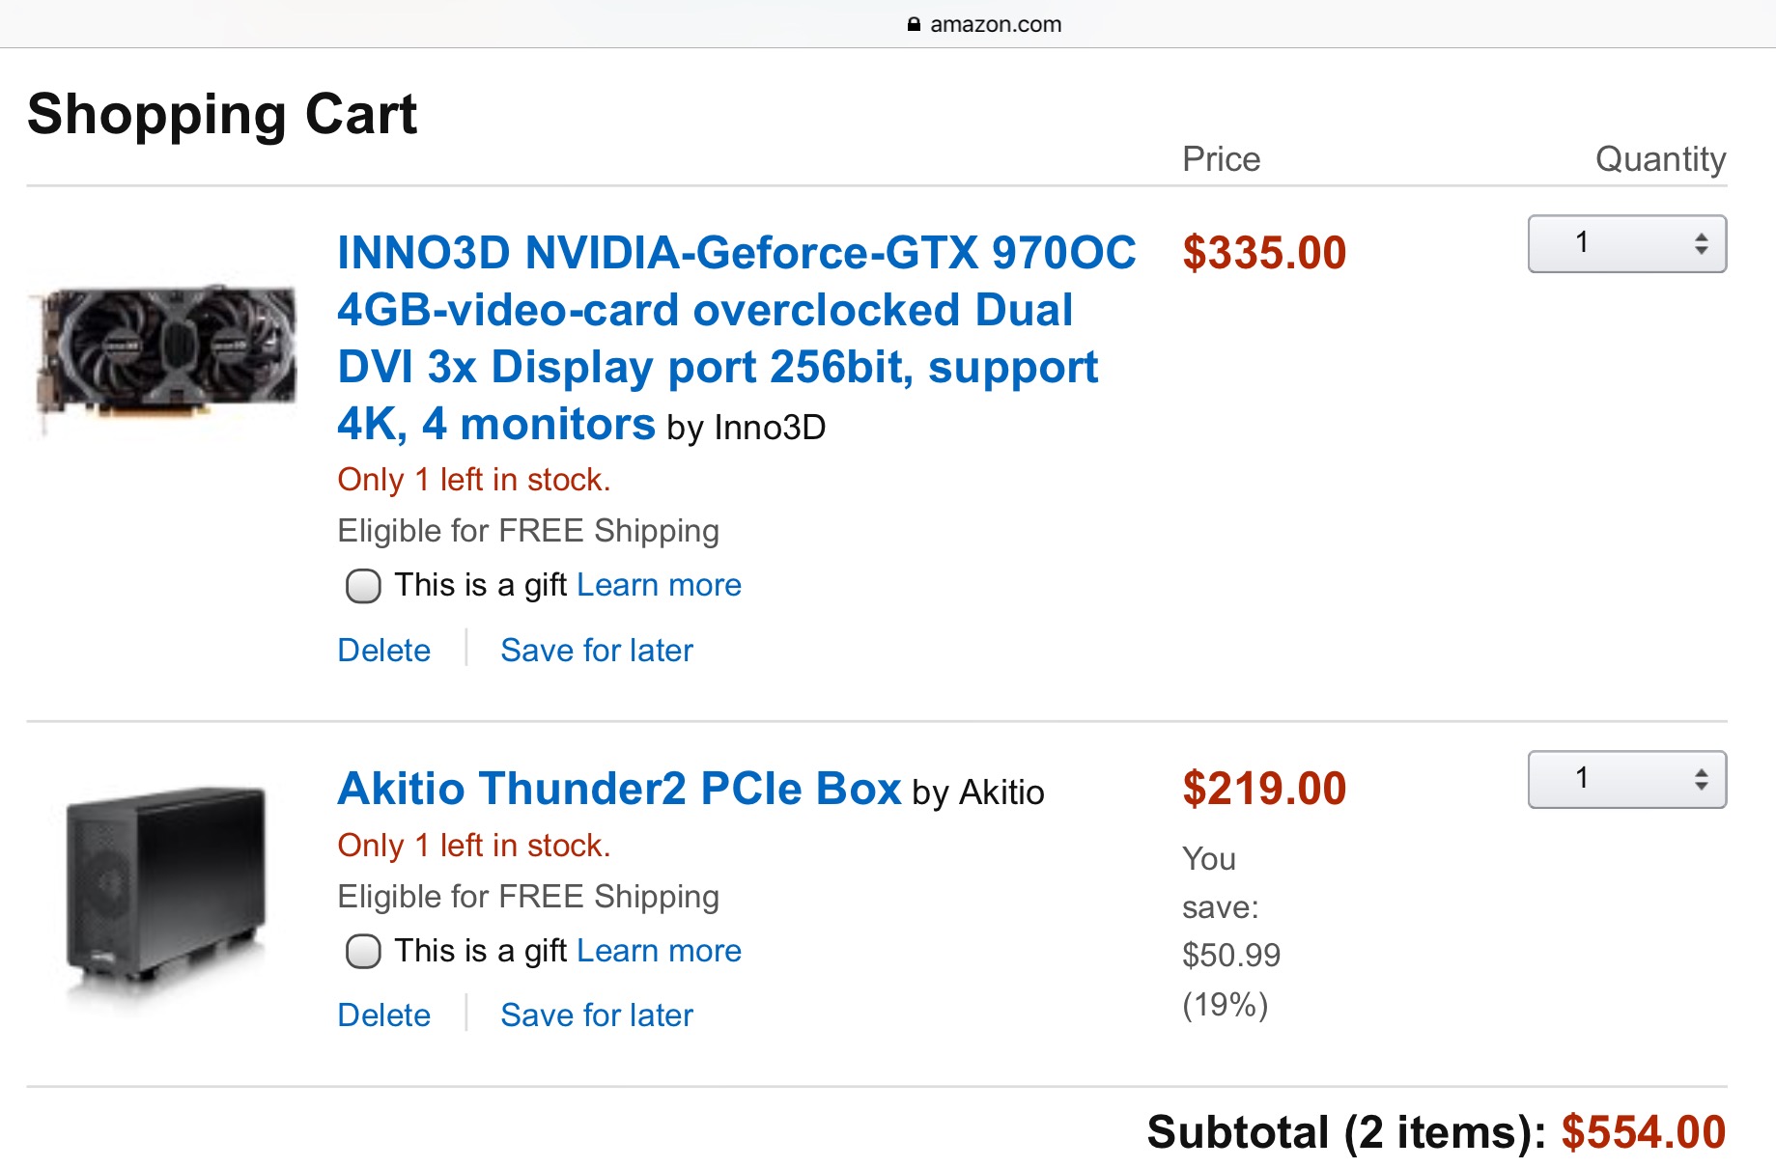1776x1168 pixels.
Task: Delete the Akitio Thunder2 PCIe Box from cart
Action: pyautogui.click(x=383, y=1015)
